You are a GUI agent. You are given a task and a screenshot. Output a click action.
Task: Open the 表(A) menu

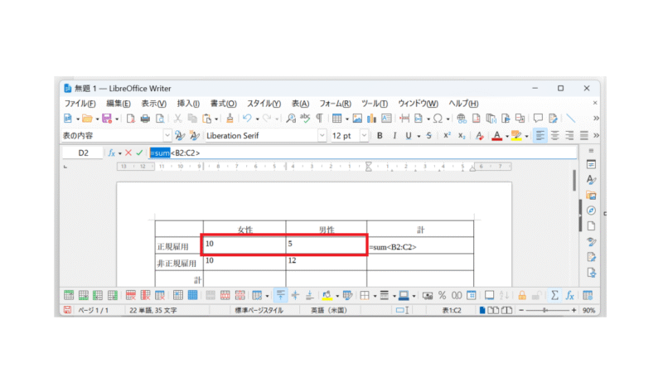(x=300, y=104)
